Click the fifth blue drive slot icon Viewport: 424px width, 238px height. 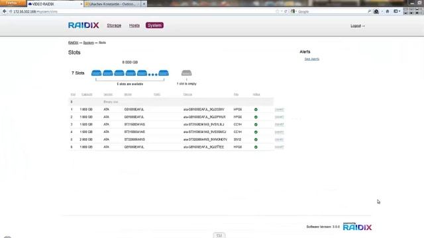(x=142, y=73)
